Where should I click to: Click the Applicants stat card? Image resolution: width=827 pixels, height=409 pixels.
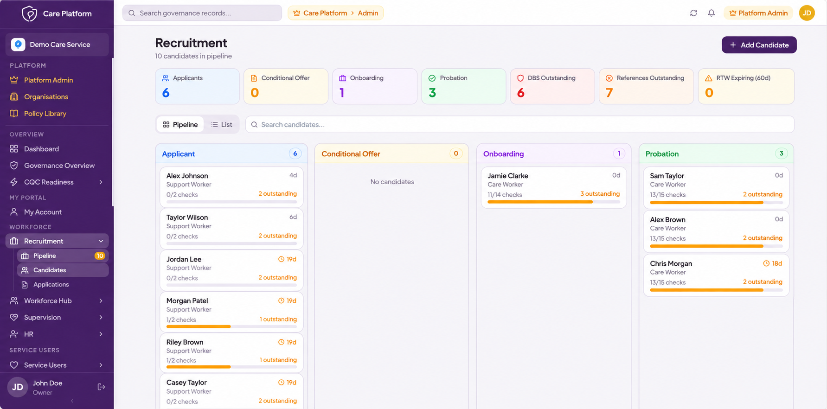[x=197, y=86]
